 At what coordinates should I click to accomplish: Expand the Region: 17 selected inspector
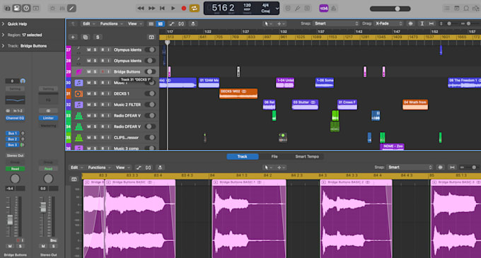point(3,35)
